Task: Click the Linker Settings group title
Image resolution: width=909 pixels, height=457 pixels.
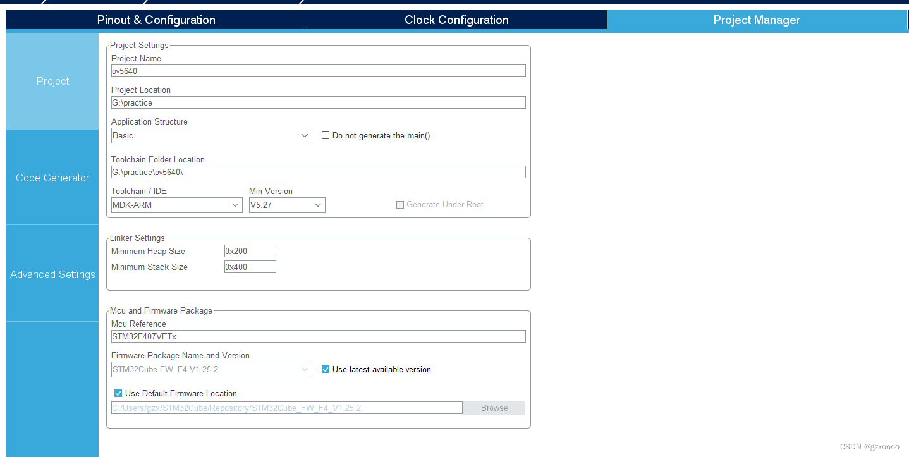Action: [137, 238]
